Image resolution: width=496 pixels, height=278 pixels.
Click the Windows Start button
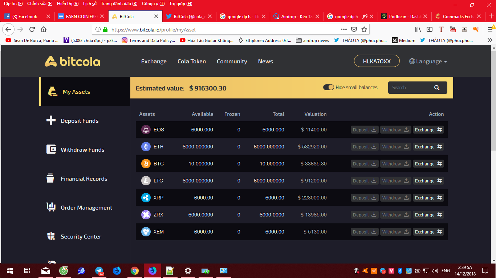[x=10, y=270]
